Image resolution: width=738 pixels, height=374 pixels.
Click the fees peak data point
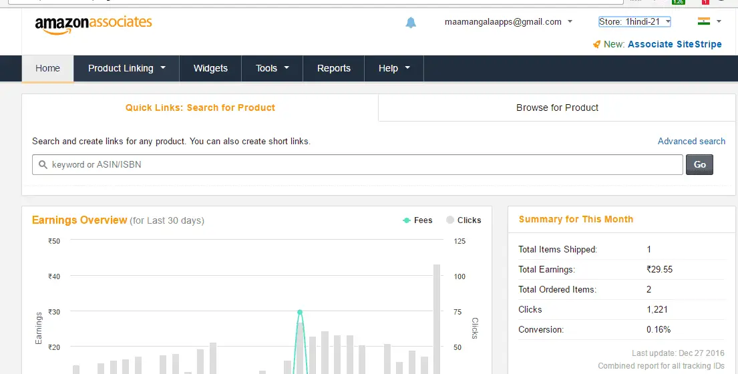(300, 312)
